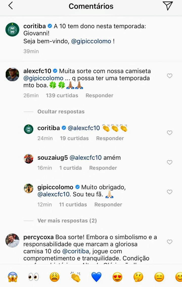Like percycoxa's comment with the heart

170,242
